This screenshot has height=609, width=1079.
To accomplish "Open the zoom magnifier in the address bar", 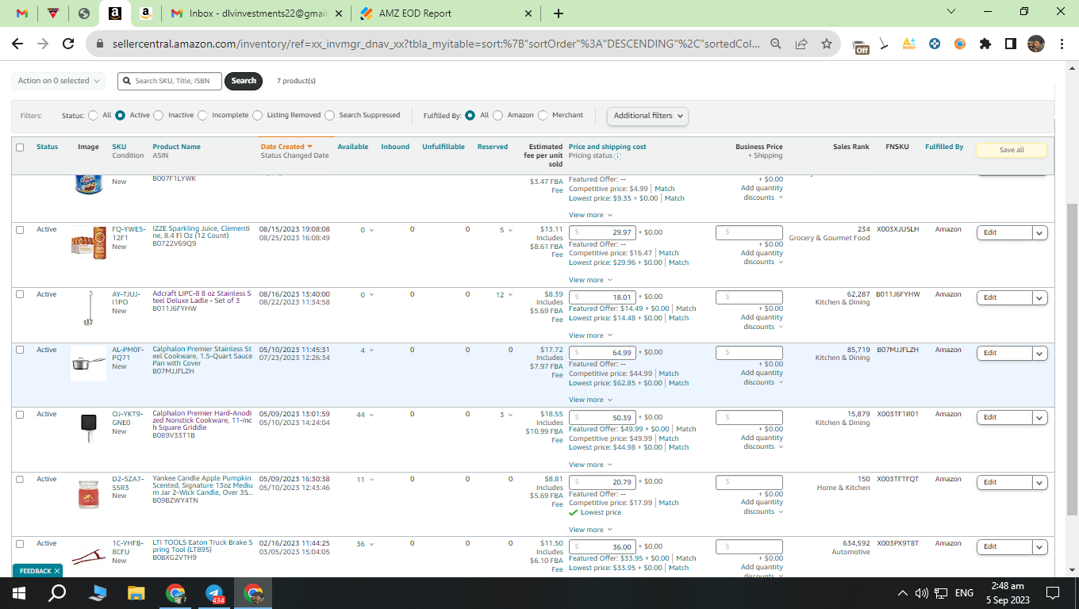I will coord(776,44).
